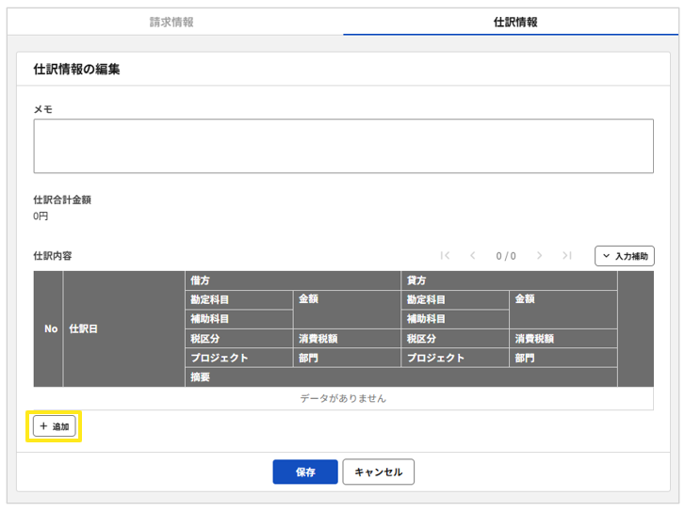Click the 仕訳情報の編集 heading
Viewport: 685px width, 512px height.
(x=76, y=69)
